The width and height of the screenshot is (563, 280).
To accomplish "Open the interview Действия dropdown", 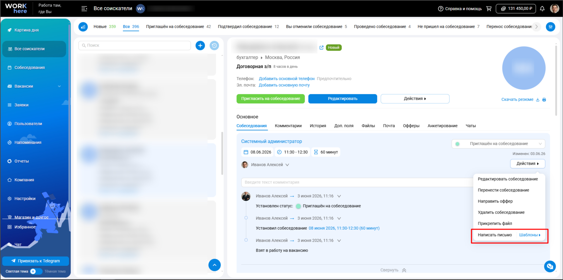I will click(528, 164).
